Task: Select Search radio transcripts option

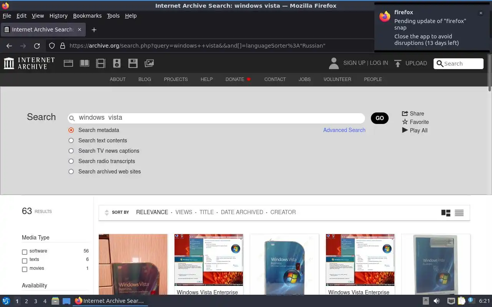Action: click(x=71, y=161)
